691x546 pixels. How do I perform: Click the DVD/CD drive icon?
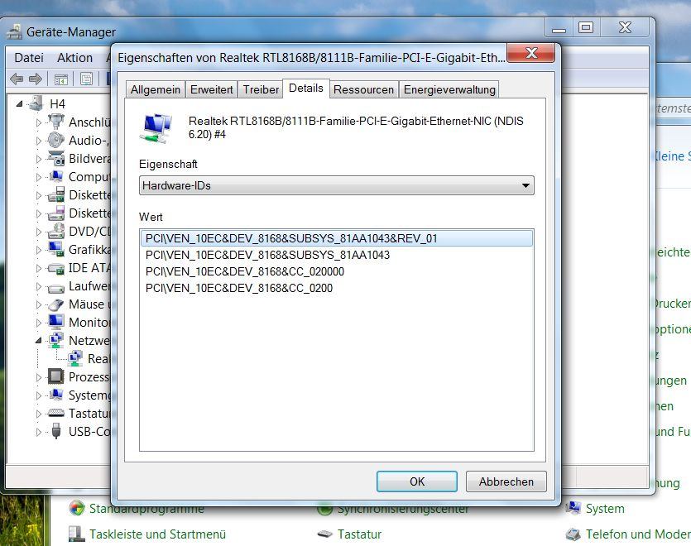coord(56,231)
